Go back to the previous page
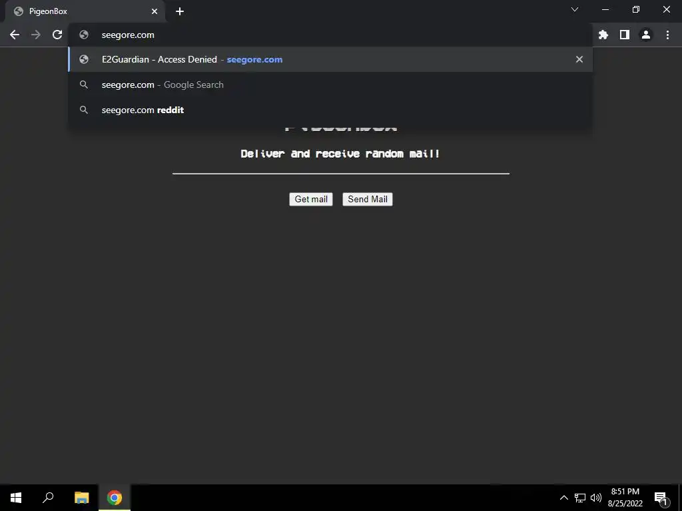Screen dimensions: 682x511 15,35
